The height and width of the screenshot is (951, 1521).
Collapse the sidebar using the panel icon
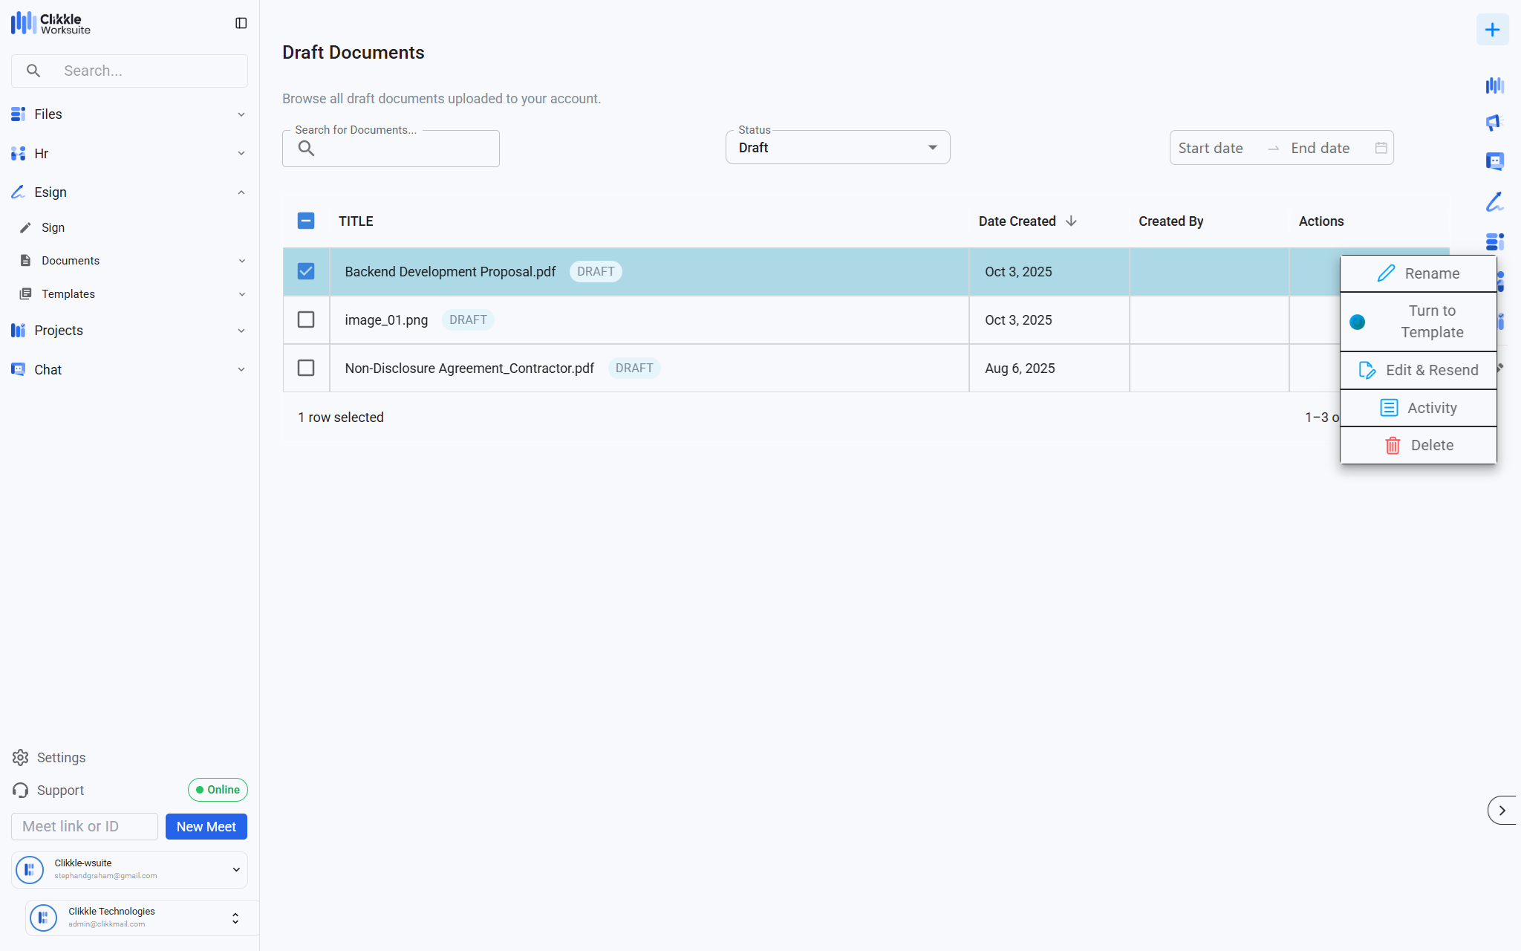click(x=241, y=23)
